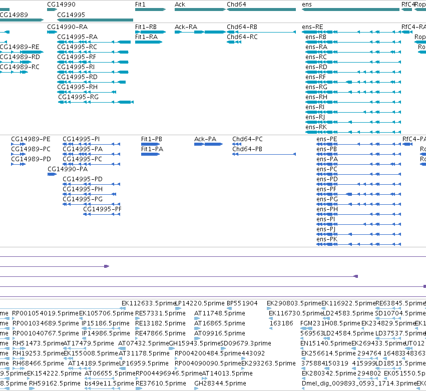Click the Fit1 gene label

140,5
